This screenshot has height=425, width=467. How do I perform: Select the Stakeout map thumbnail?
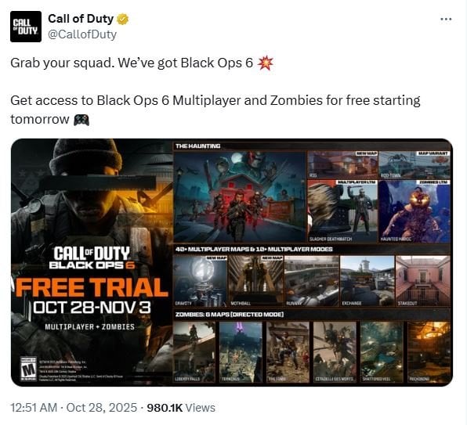point(423,281)
